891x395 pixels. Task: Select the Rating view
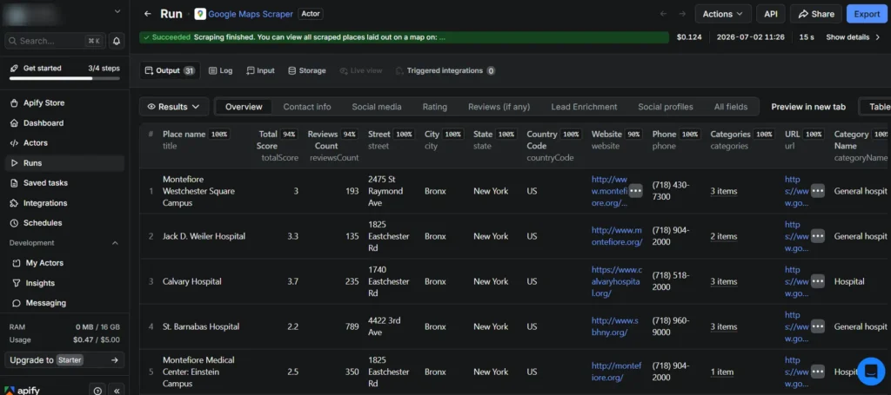point(435,107)
